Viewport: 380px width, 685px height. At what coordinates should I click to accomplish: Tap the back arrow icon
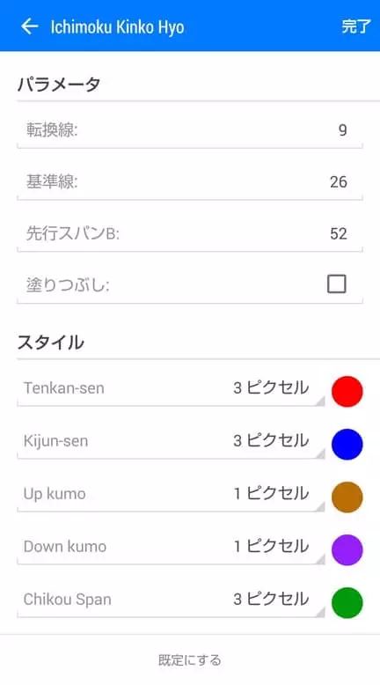pos(30,26)
